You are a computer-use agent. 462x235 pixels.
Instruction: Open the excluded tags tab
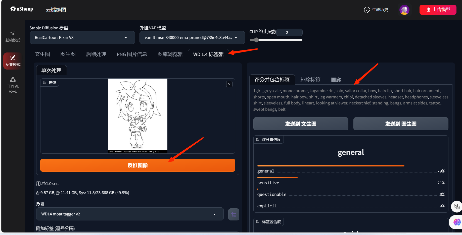[310, 80]
